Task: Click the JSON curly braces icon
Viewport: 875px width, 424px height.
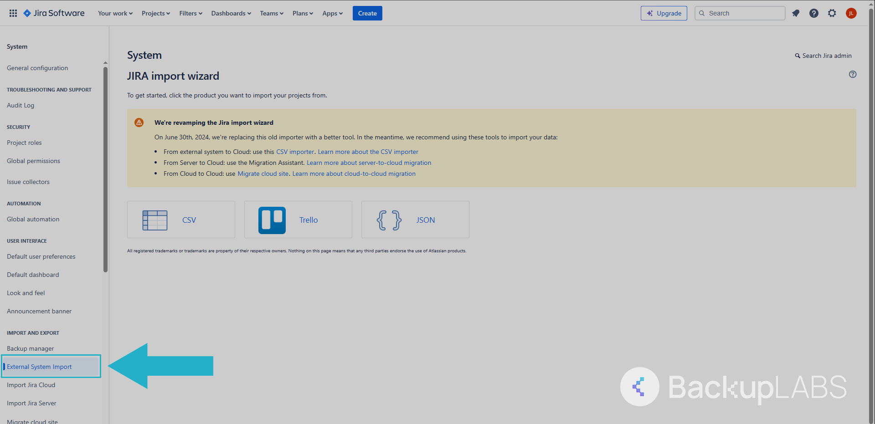Action: point(389,220)
